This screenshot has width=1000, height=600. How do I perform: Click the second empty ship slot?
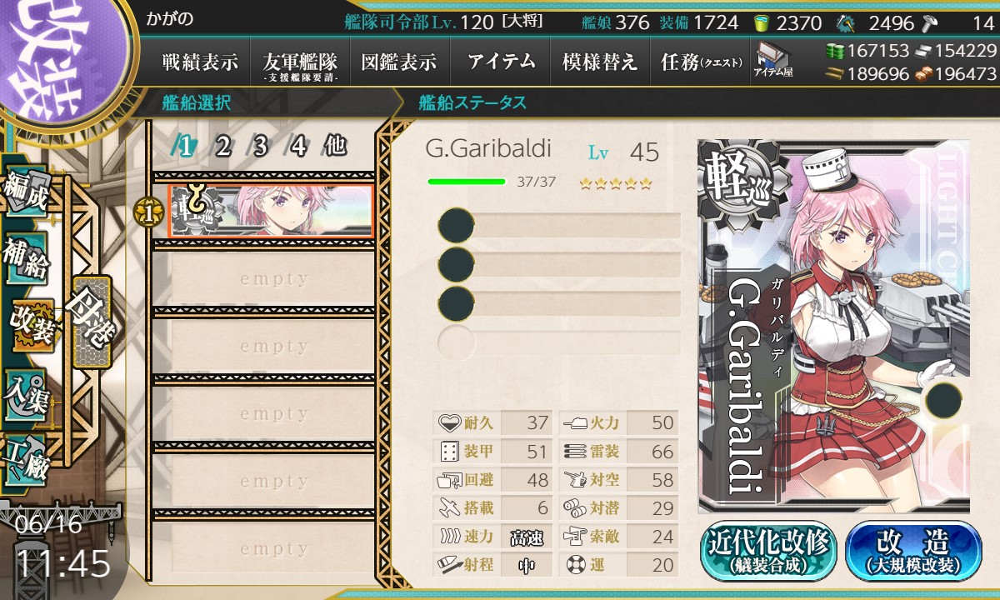click(264, 346)
